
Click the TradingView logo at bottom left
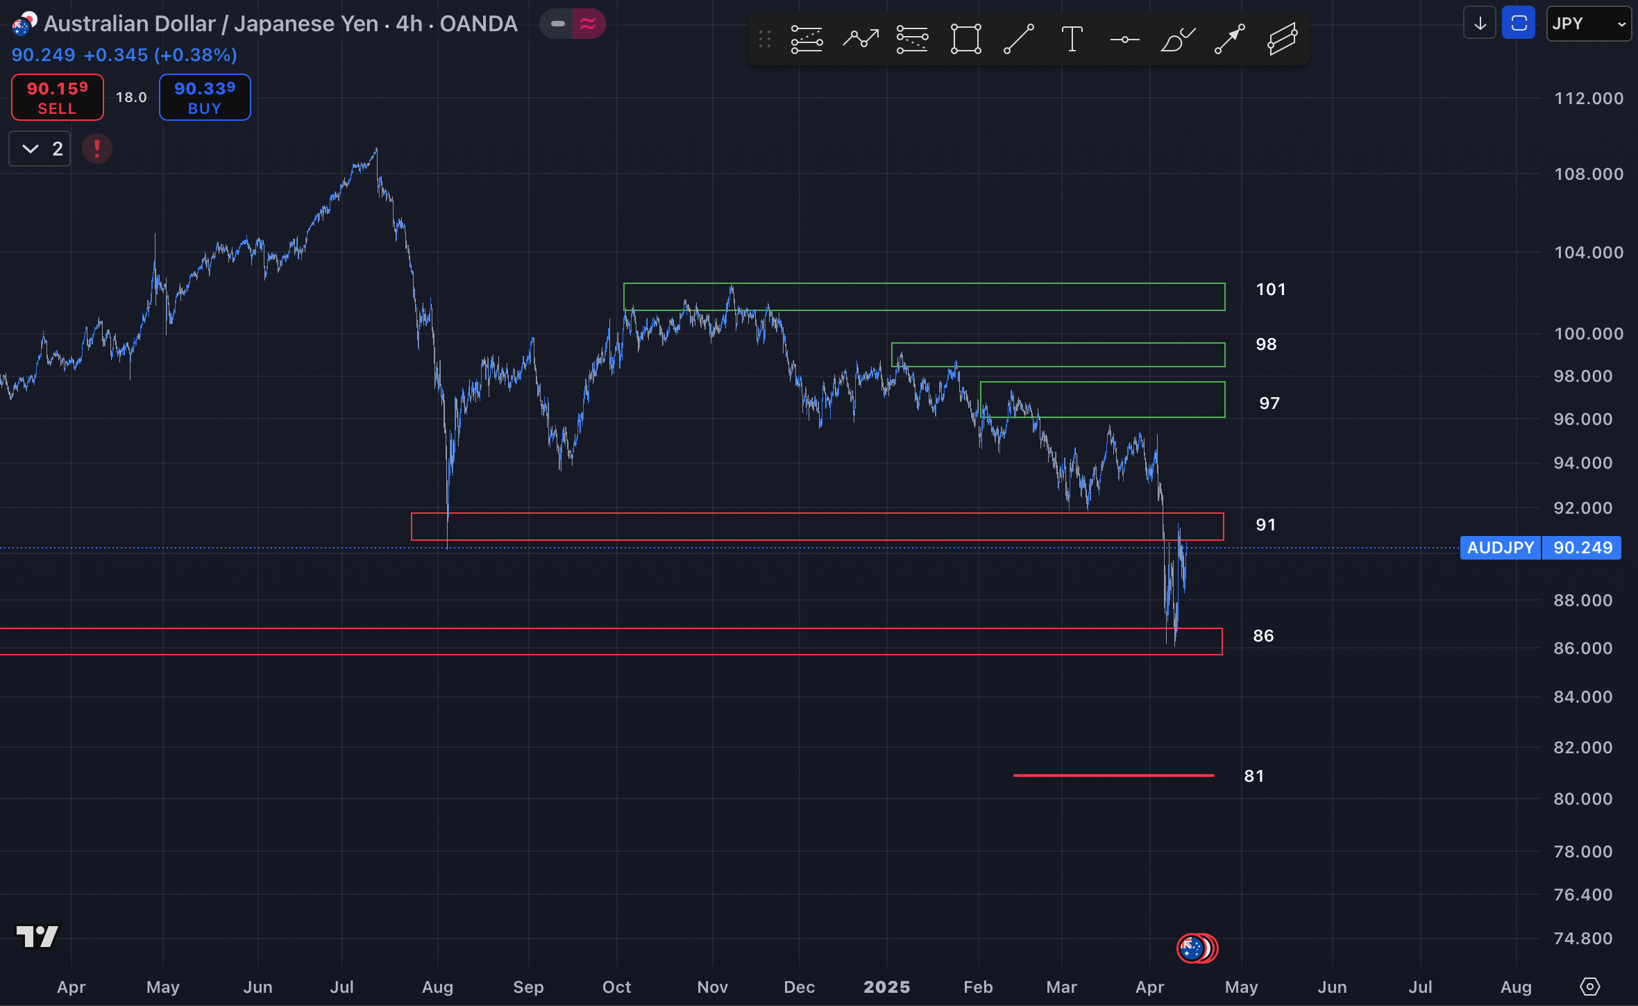point(38,937)
